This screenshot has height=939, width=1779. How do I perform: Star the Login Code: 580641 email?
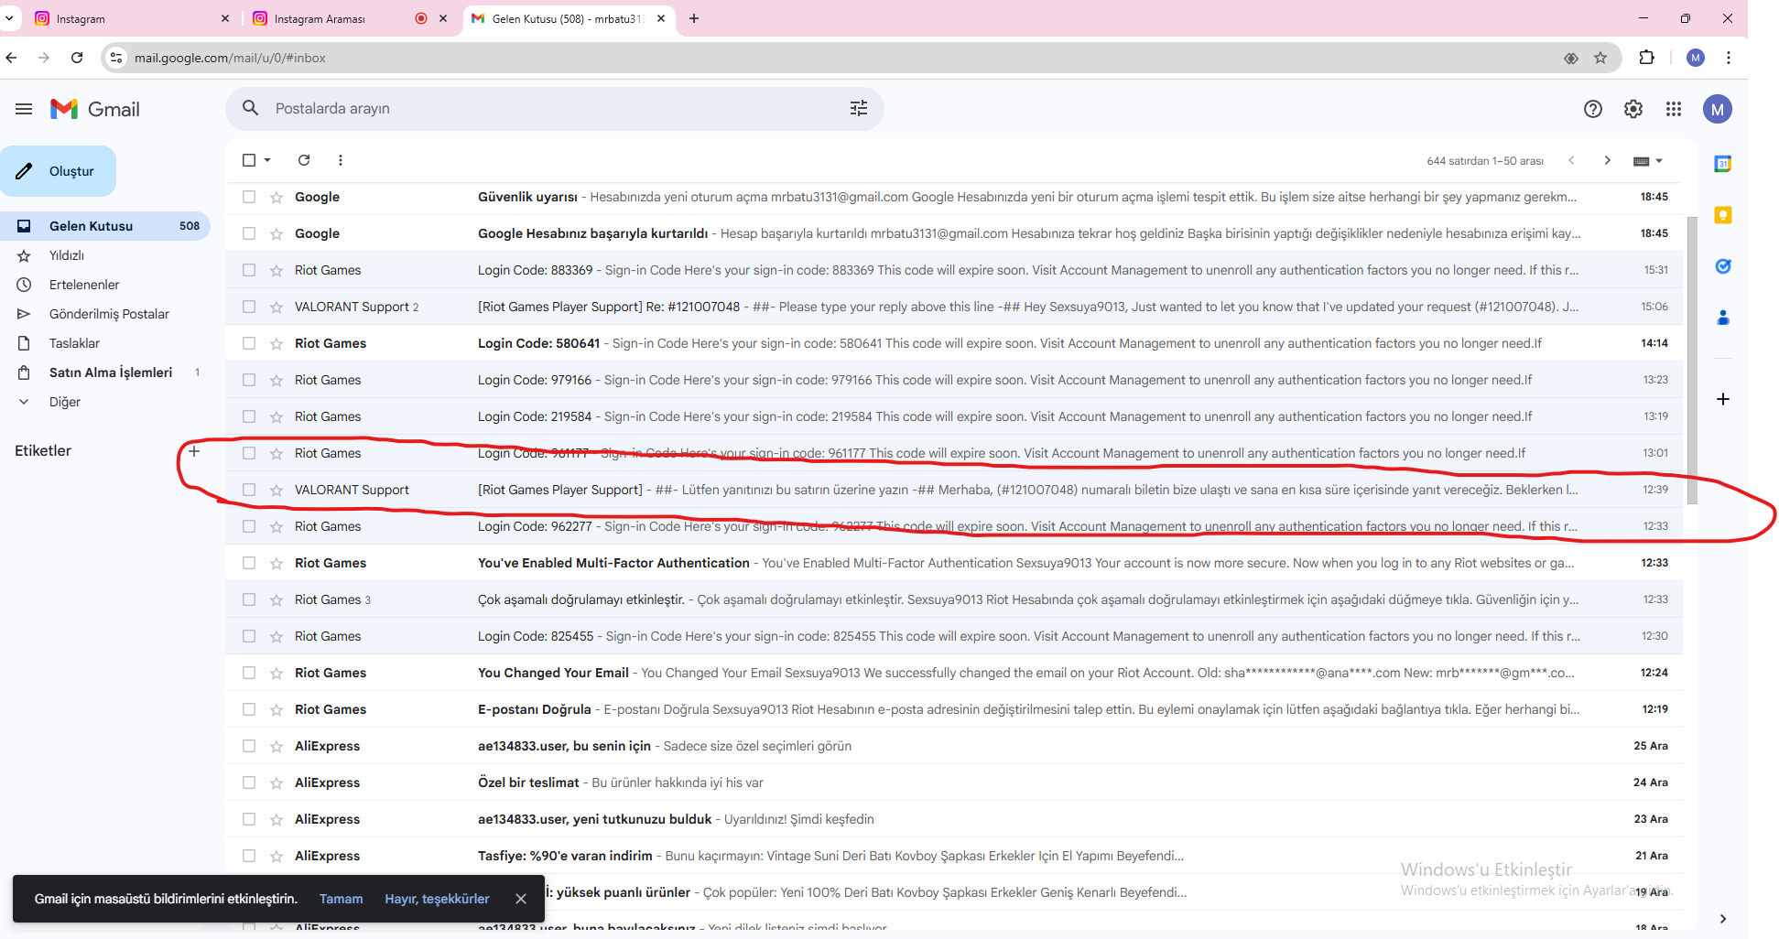click(x=277, y=343)
